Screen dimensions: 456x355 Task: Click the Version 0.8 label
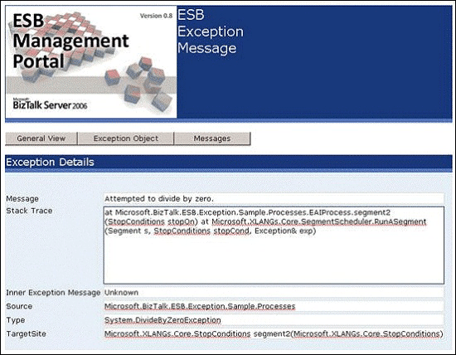click(156, 16)
